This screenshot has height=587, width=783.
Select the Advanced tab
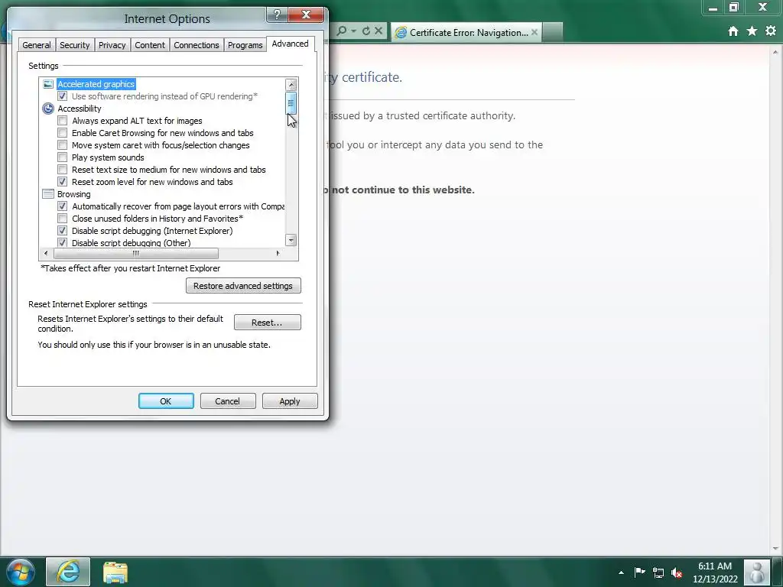290,44
